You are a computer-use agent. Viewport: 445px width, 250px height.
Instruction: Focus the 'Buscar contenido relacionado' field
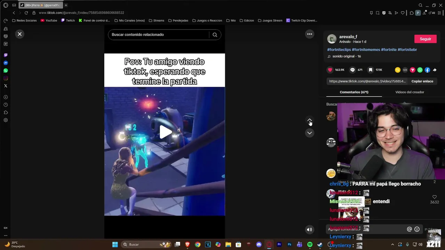click(159, 35)
